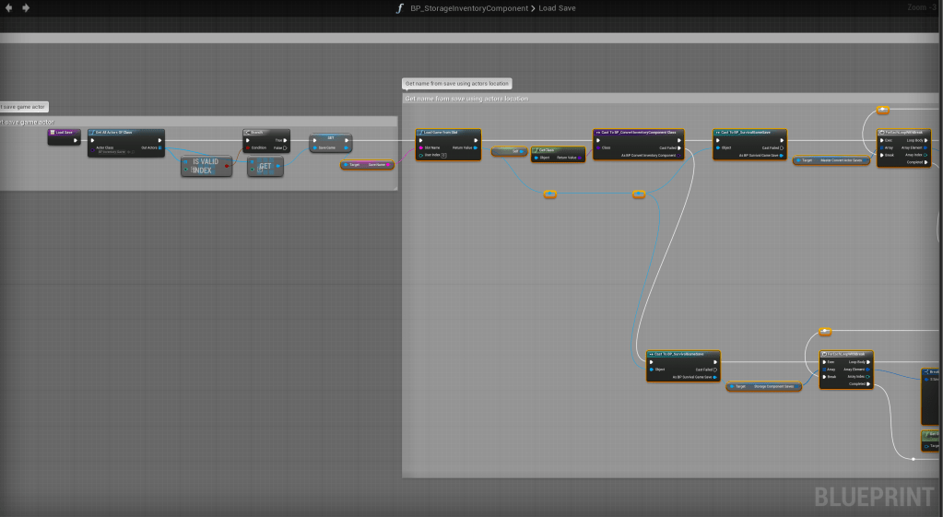Click the Master Convert Actor Saves variable node

coord(831,160)
